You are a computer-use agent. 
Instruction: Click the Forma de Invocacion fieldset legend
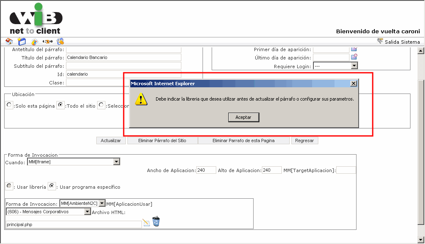tap(33, 155)
